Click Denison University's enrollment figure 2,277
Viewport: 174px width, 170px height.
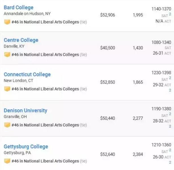pos(138,118)
